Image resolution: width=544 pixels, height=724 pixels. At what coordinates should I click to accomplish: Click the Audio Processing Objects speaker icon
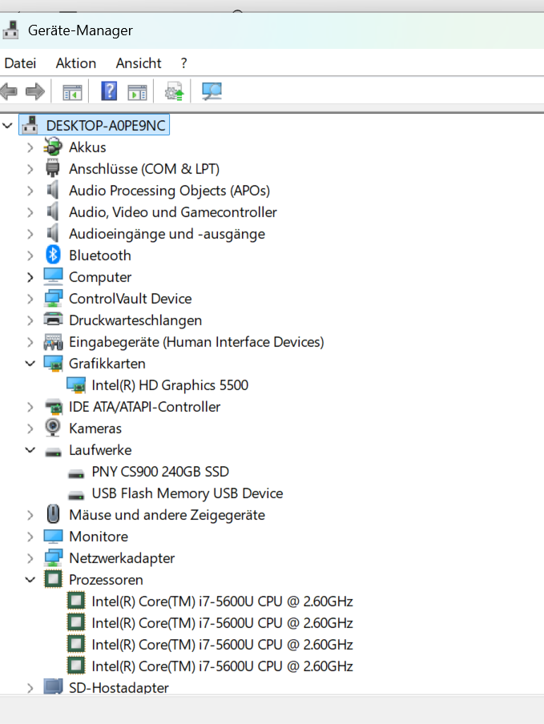[x=53, y=190]
